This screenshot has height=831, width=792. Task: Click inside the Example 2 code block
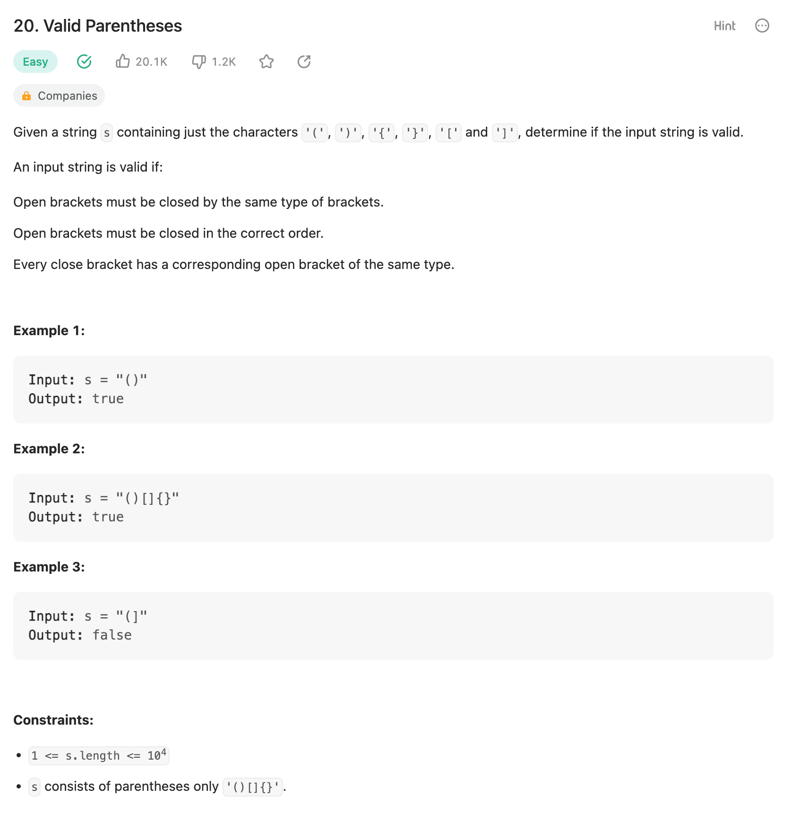pos(393,507)
